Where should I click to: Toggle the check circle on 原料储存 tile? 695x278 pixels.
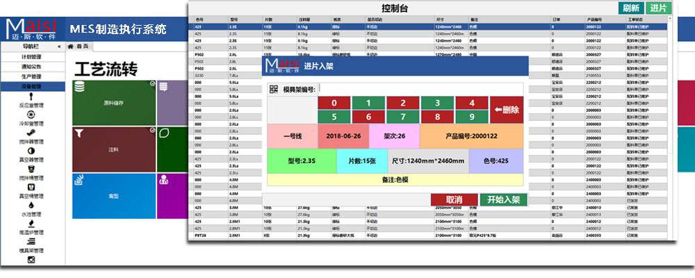click(x=152, y=83)
